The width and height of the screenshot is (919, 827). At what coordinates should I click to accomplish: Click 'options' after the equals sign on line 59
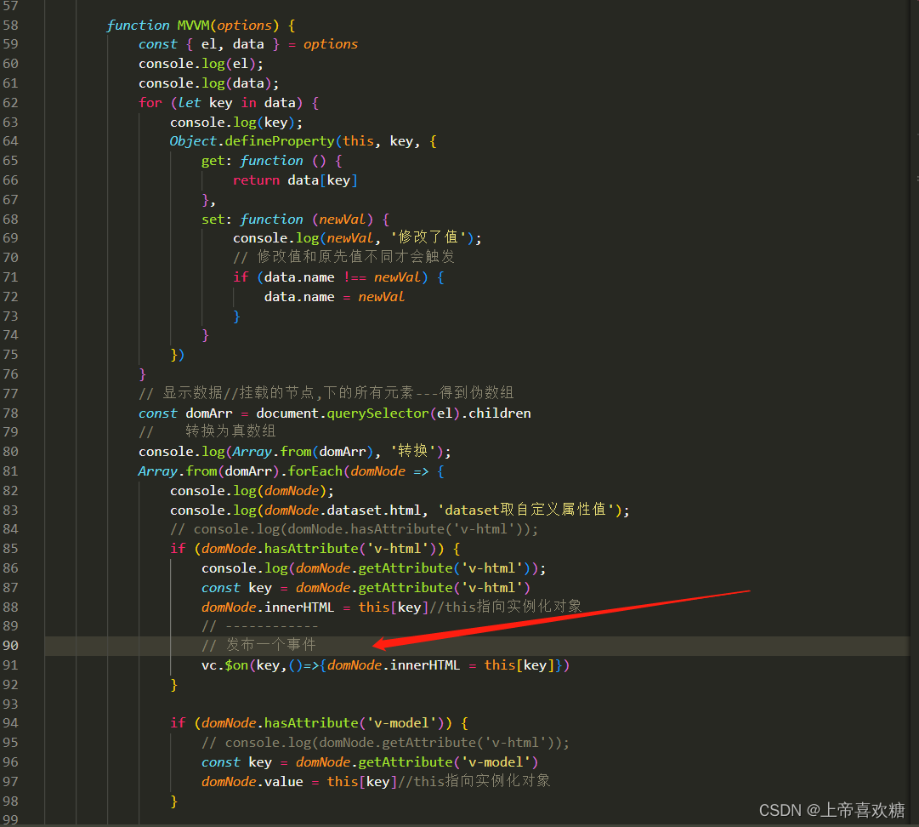[331, 44]
